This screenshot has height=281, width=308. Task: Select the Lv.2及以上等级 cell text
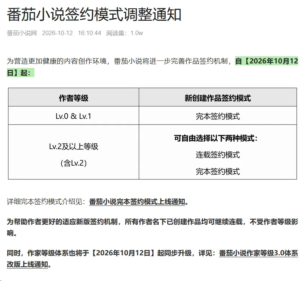coord(73,147)
